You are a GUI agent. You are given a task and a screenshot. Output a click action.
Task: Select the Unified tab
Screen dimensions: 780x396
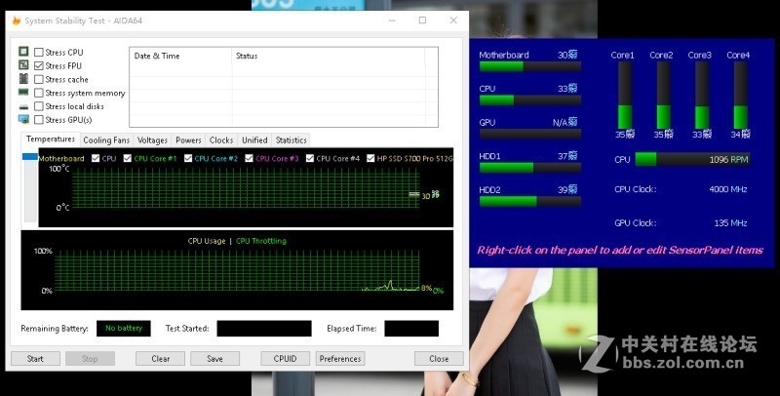pyautogui.click(x=254, y=140)
